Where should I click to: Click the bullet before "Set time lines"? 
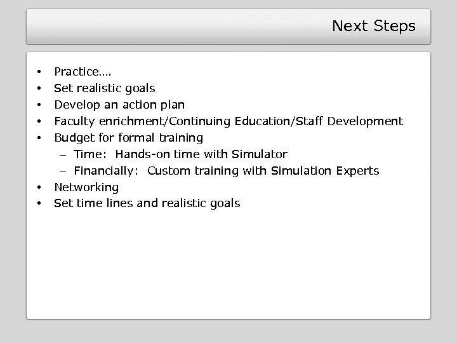tap(39, 204)
